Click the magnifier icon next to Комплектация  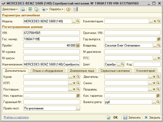click(x=159, y=21)
